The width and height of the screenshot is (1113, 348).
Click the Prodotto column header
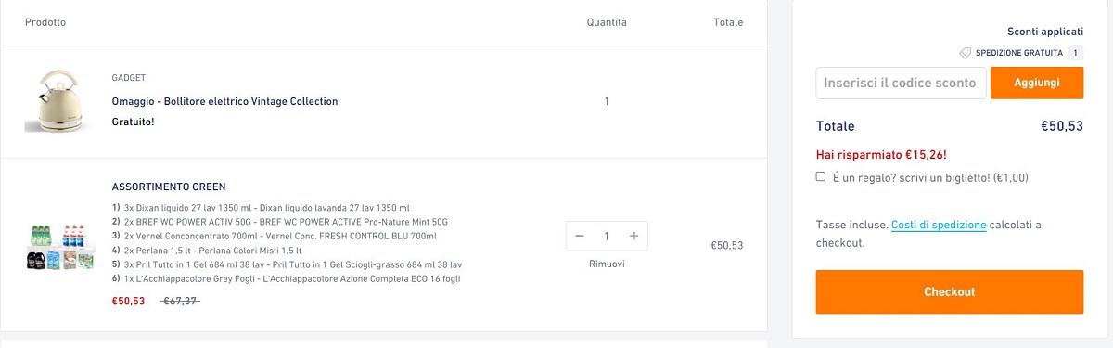[x=45, y=21]
